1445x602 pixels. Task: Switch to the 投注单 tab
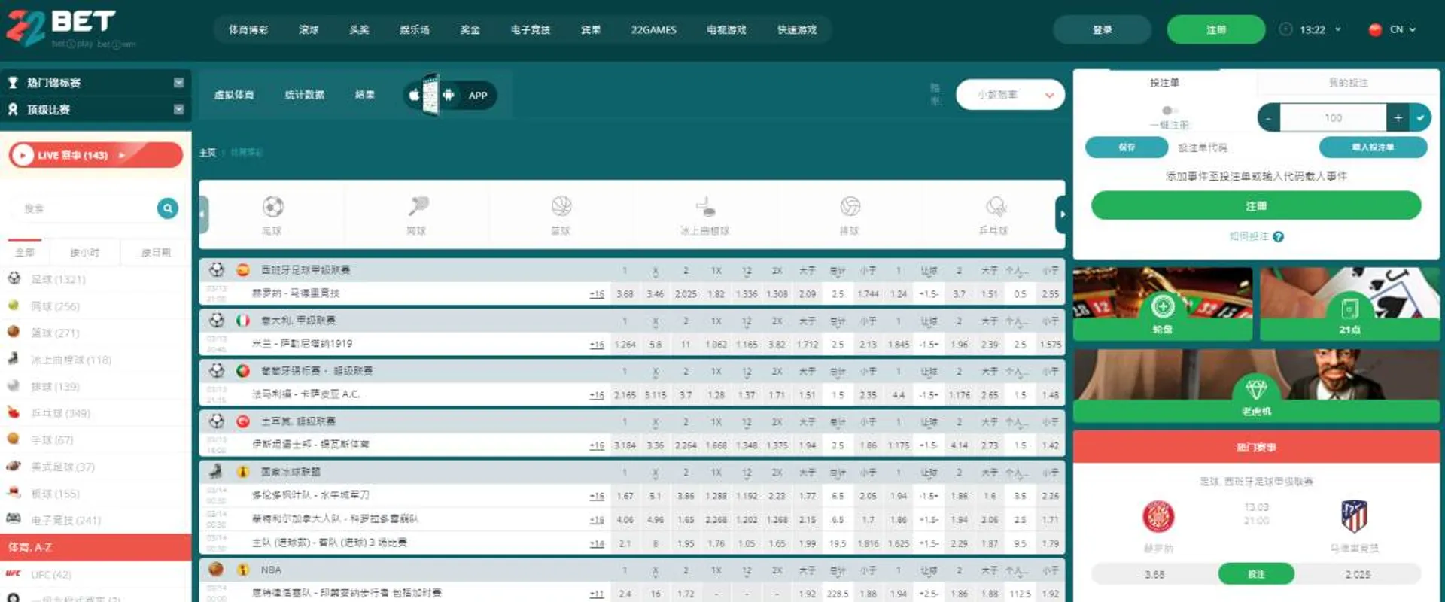tap(1164, 83)
